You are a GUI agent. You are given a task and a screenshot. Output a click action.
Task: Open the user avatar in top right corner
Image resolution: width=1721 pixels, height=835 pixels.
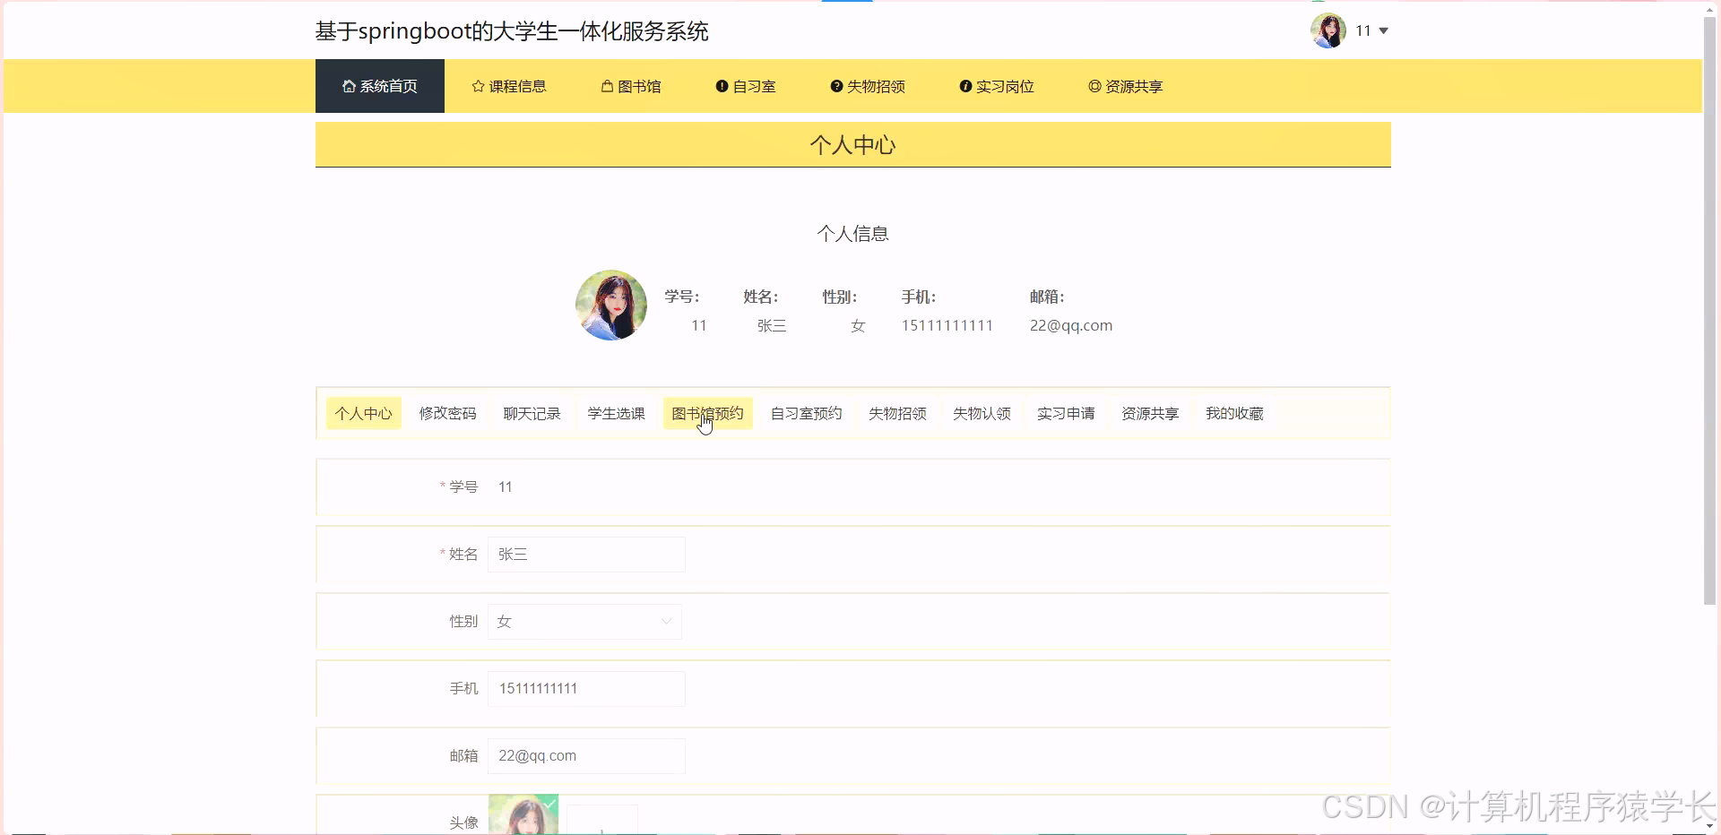coord(1328,30)
